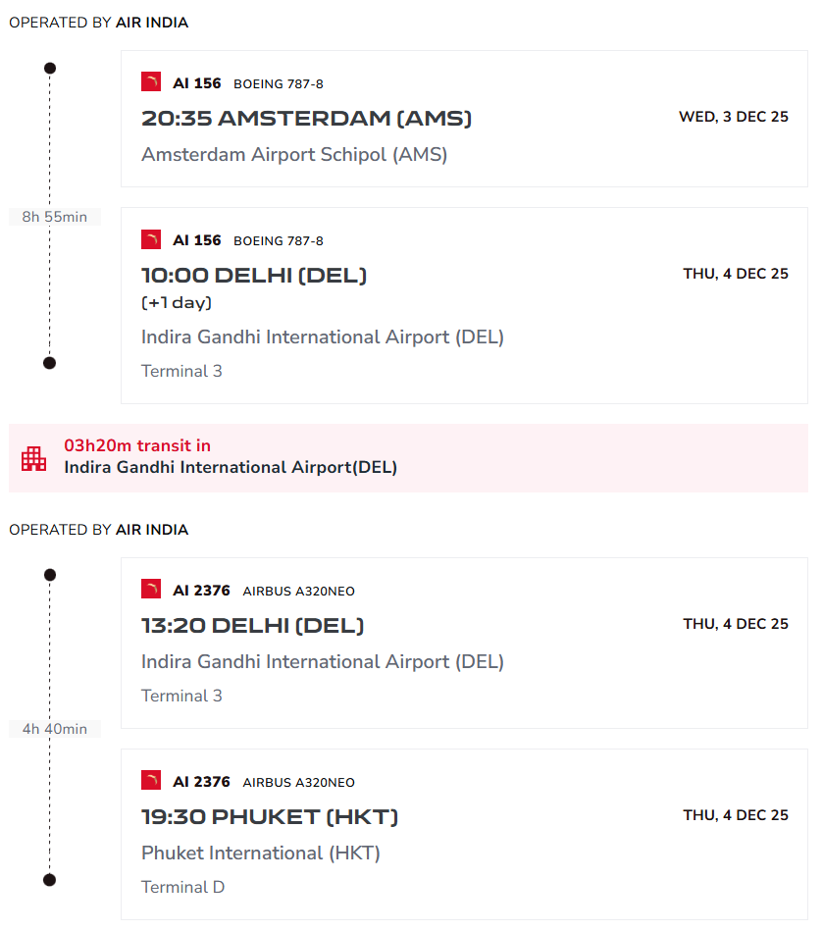823x931 pixels.
Task: Click the timeline dot at Amsterdam departure
Action: 50,68
